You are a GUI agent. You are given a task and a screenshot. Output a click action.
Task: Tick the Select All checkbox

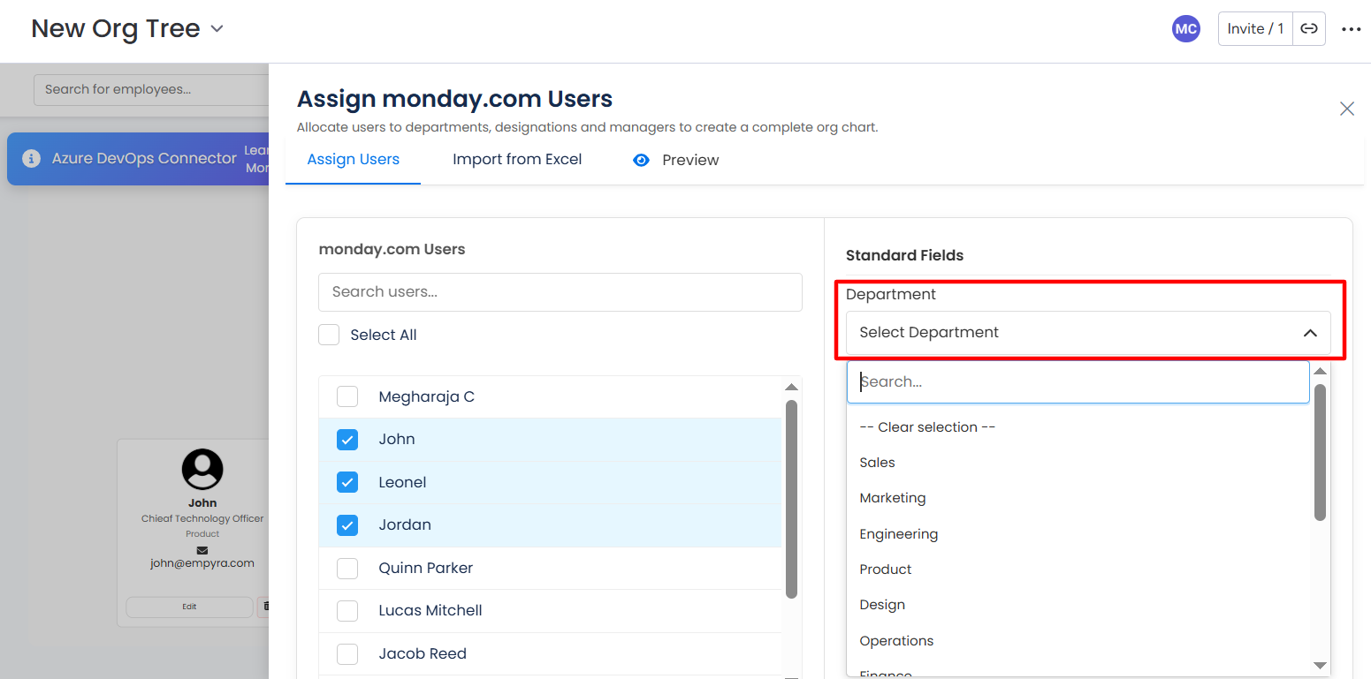[329, 335]
